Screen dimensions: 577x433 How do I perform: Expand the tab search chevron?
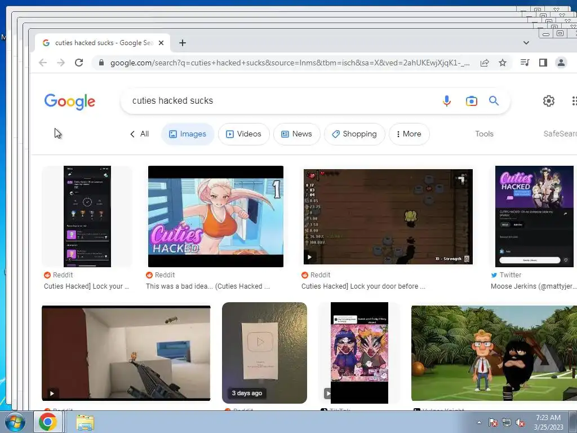point(526,43)
